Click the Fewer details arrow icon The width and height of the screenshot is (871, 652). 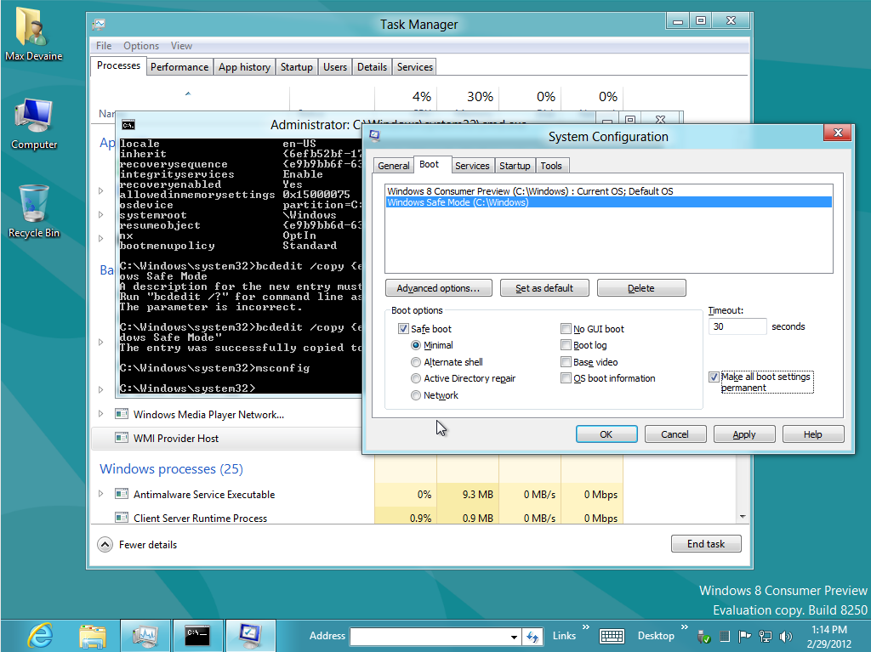pos(105,545)
